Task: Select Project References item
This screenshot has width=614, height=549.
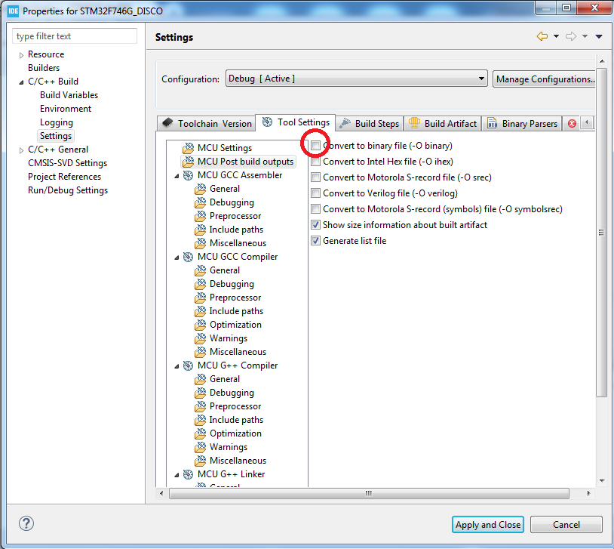Action: tap(64, 177)
